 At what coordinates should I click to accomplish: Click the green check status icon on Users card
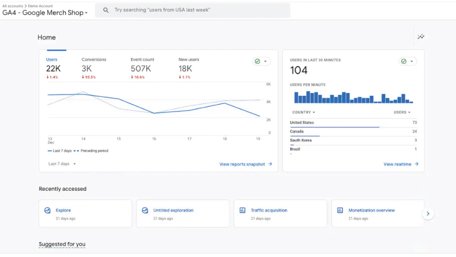(257, 61)
